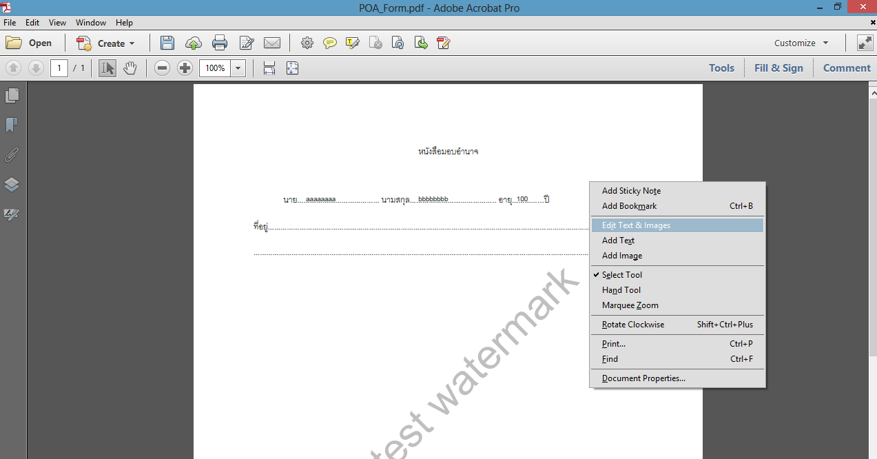Choose Hand Tool in the context menu
Screen dimensions: 877x459
[x=677, y=290]
